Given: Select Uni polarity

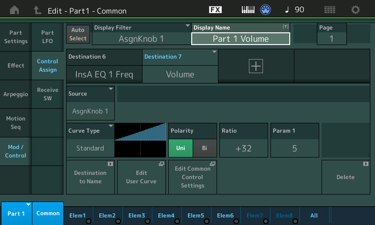Looking at the screenshot, I should pos(180,148).
